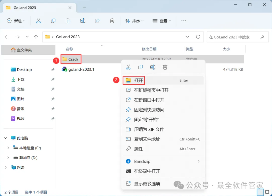This screenshot has width=272, height=196.
Task: Choose 压缩为 ZIP 文件
Action: click(x=163, y=129)
